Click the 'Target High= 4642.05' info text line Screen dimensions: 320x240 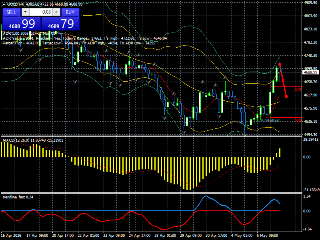79,43
